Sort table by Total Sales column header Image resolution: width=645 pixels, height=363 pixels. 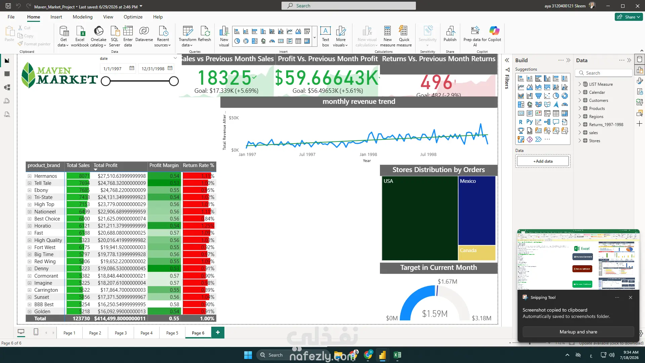pyautogui.click(x=78, y=165)
